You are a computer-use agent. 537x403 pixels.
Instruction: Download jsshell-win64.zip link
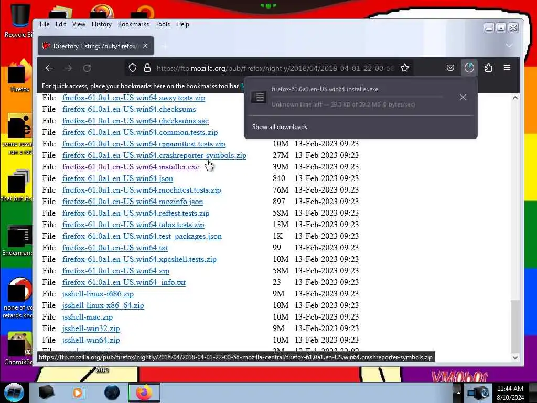[91, 340]
